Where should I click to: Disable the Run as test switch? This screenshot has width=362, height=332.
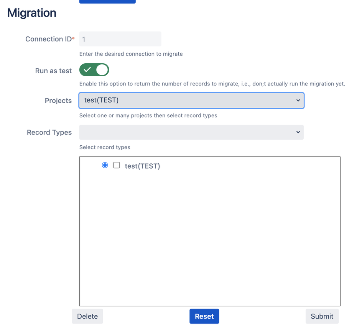click(x=94, y=70)
